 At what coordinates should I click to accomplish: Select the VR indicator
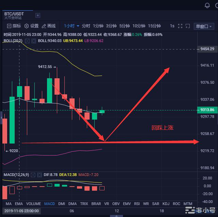tap(107, 204)
